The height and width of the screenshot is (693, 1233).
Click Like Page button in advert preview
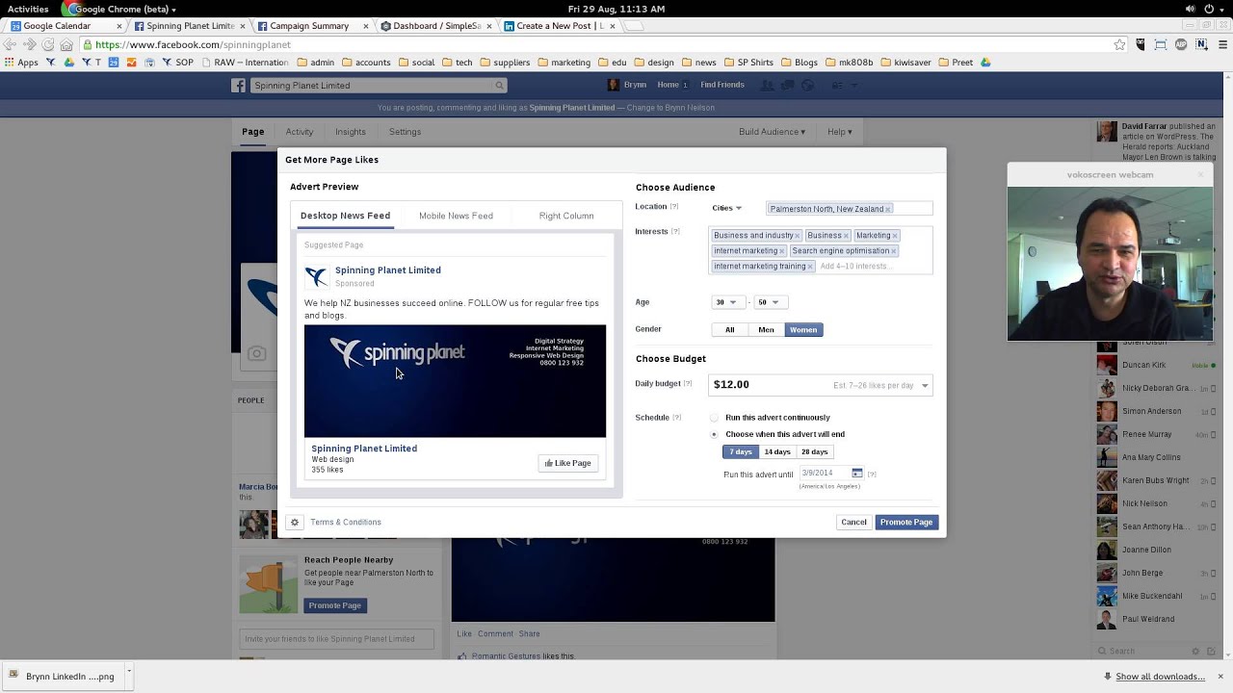coord(567,463)
